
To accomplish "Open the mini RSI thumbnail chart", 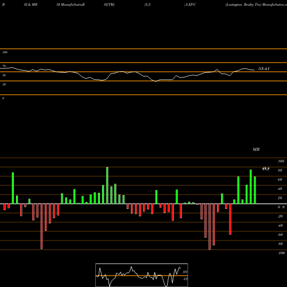I will click(142, 275).
